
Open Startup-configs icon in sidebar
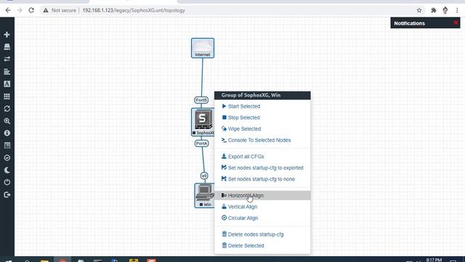(x=7, y=71)
